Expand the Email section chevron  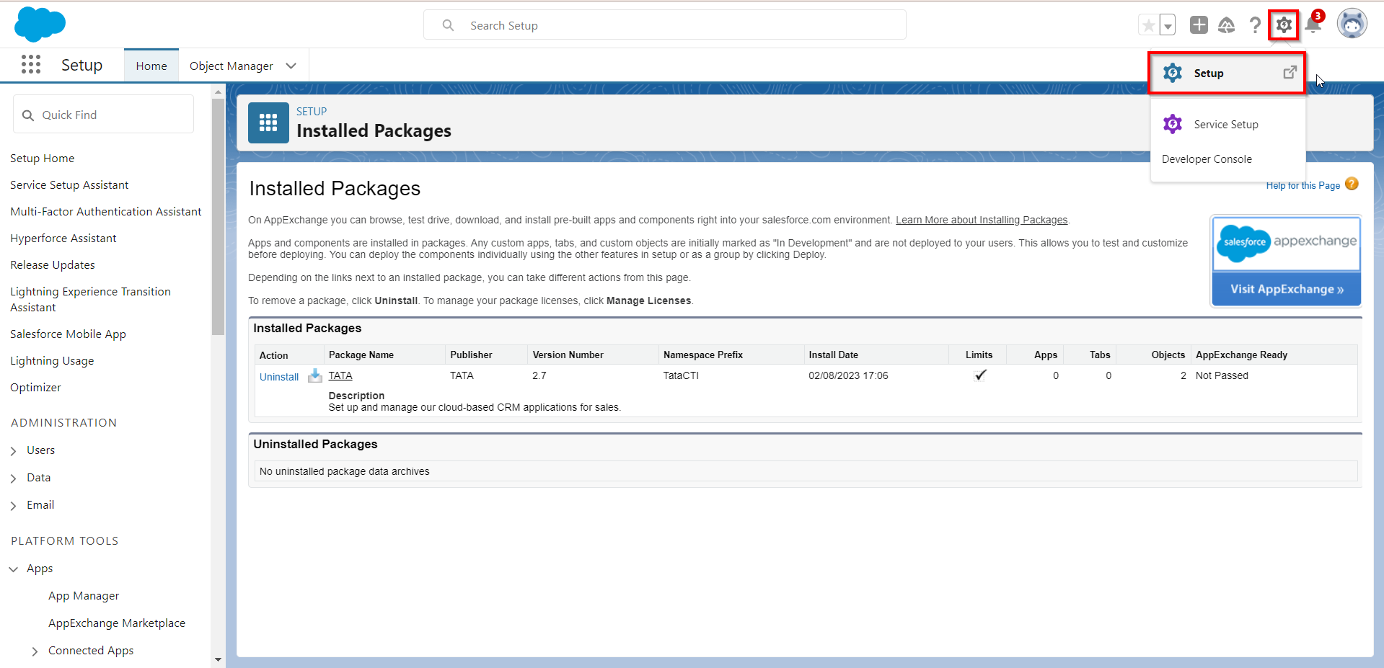(14, 506)
